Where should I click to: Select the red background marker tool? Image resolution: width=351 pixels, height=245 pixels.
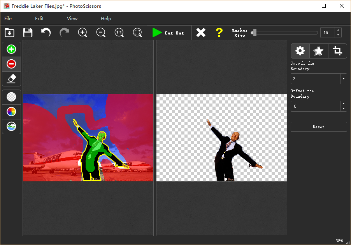click(x=12, y=64)
